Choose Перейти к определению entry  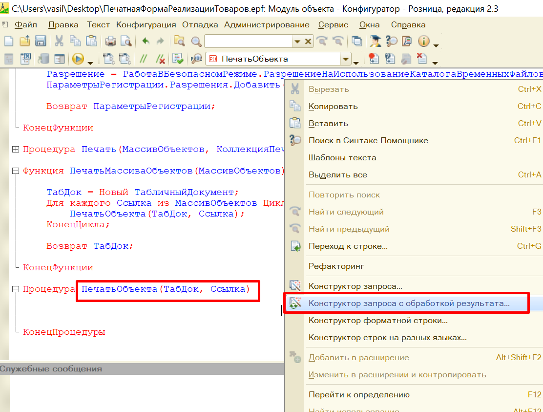pyautogui.click(x=414, y=395)
